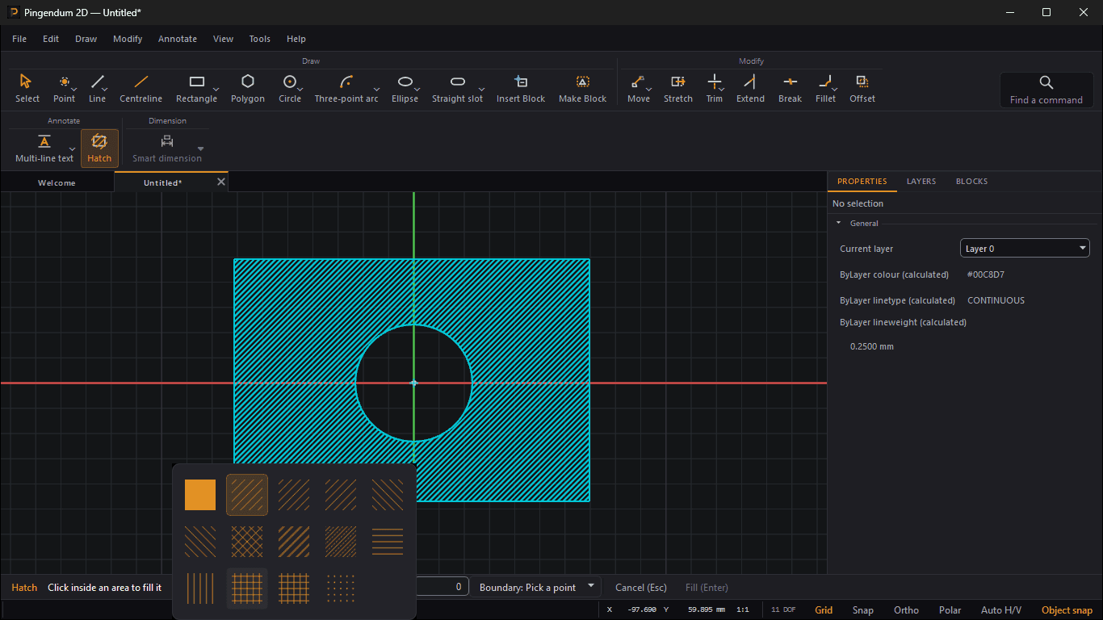Open Find a command search
Image resolution: width=1103 pixels, height=620 pixels.
pos(1046,90)
